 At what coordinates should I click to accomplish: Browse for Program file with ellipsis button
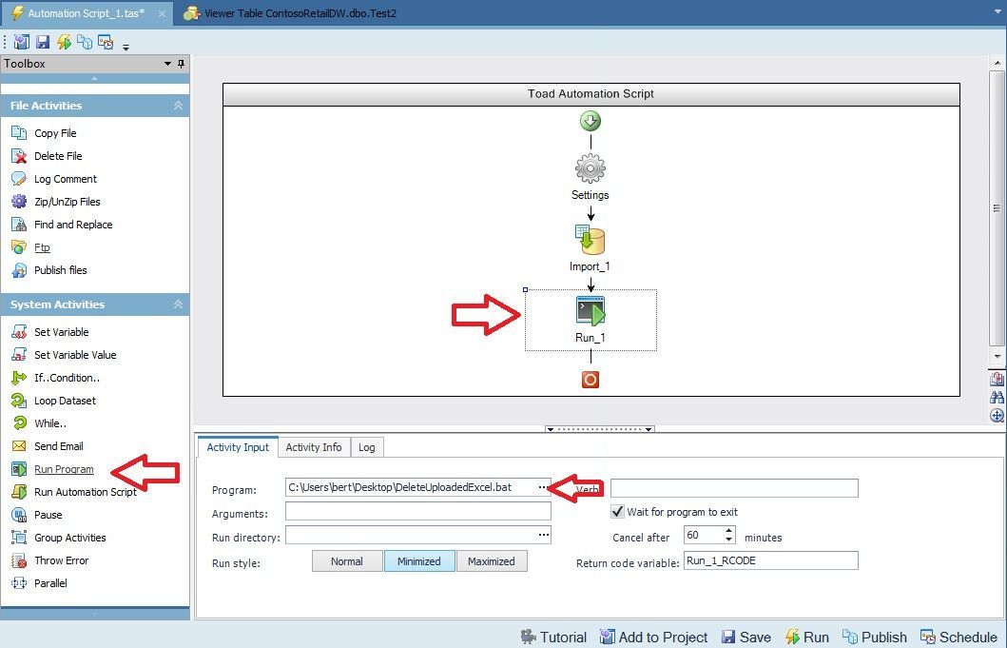coord(543,487)
